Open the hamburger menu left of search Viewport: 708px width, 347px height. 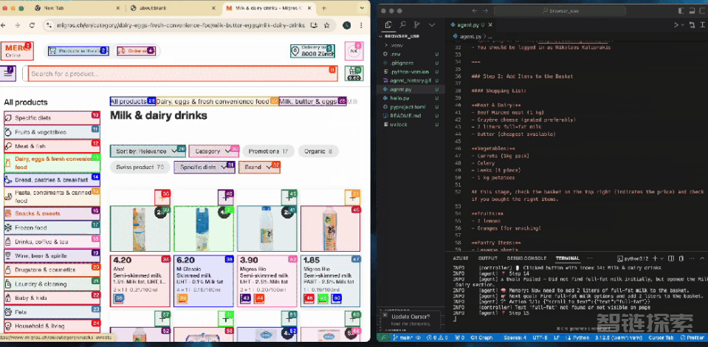coord(8,73)
